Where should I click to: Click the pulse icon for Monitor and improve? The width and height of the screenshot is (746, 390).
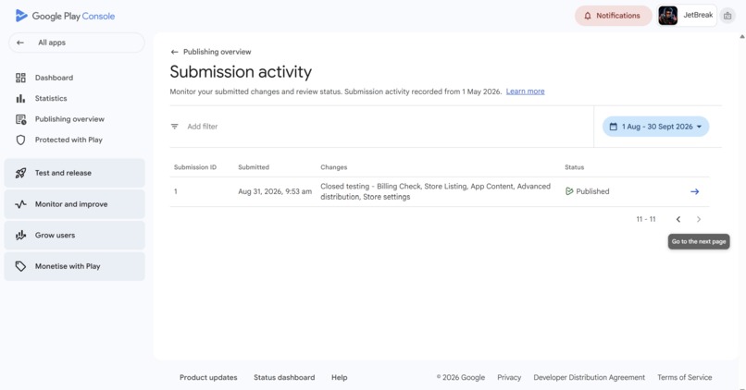(x=20, y=204)
